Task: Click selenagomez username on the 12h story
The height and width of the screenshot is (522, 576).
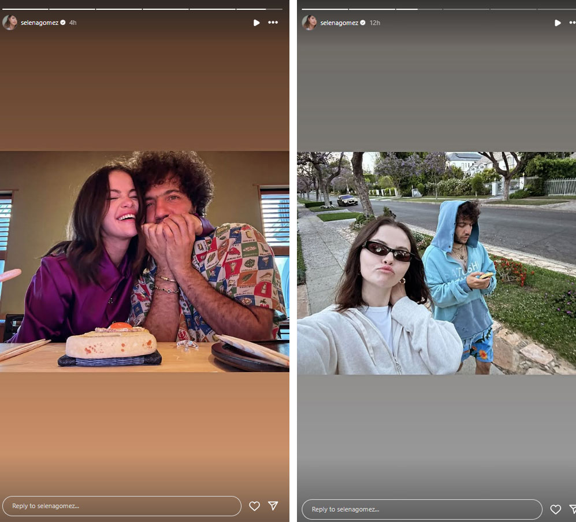Action: coord(339,23)
